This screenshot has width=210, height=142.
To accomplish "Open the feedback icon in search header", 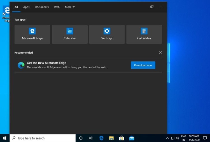I will (151, 7).
